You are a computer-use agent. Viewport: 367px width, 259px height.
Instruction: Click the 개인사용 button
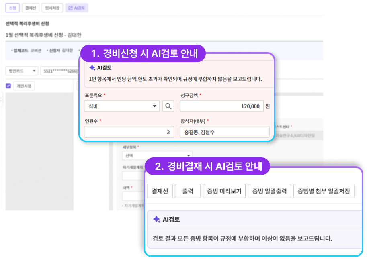click(24, 86)
